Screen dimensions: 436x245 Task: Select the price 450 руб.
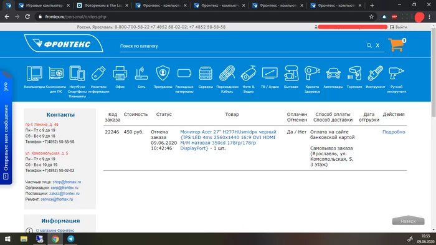click(x=134, y=132)
